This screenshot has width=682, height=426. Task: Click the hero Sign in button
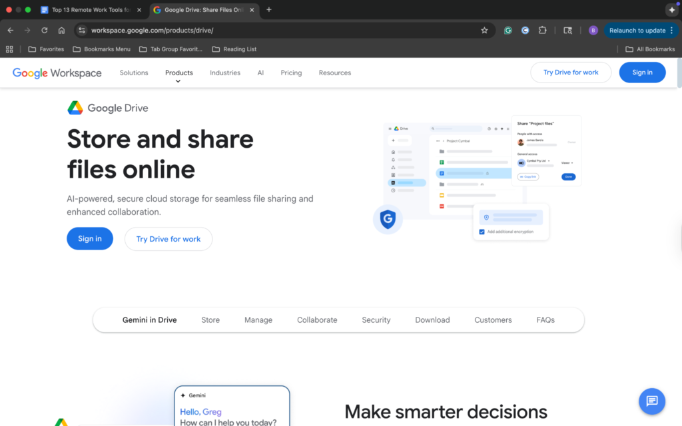tap(90, 239)
